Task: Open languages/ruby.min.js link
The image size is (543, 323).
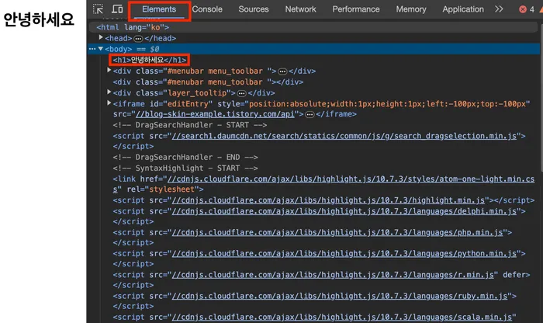Action: pyautogui.click(x=340, y=297)
